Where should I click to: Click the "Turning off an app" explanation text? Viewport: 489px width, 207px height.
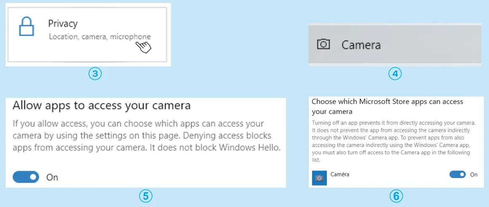[394, 141]
